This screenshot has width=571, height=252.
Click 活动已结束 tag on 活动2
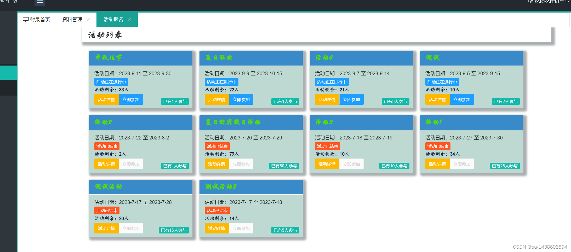tap(107, 146)
